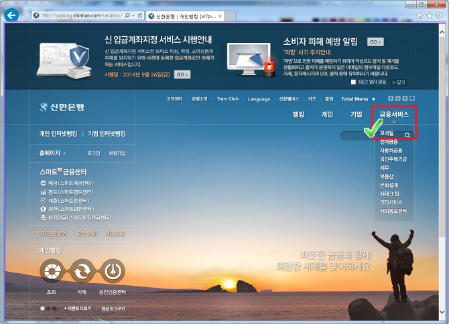Image resolution: width=449 pixels, height=324 pixels.
Task: Open the browser Home icon
Action: (420, 15)
